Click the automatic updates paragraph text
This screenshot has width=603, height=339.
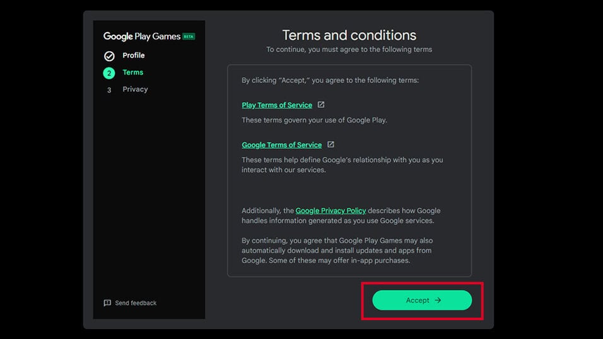coord(337,250)
